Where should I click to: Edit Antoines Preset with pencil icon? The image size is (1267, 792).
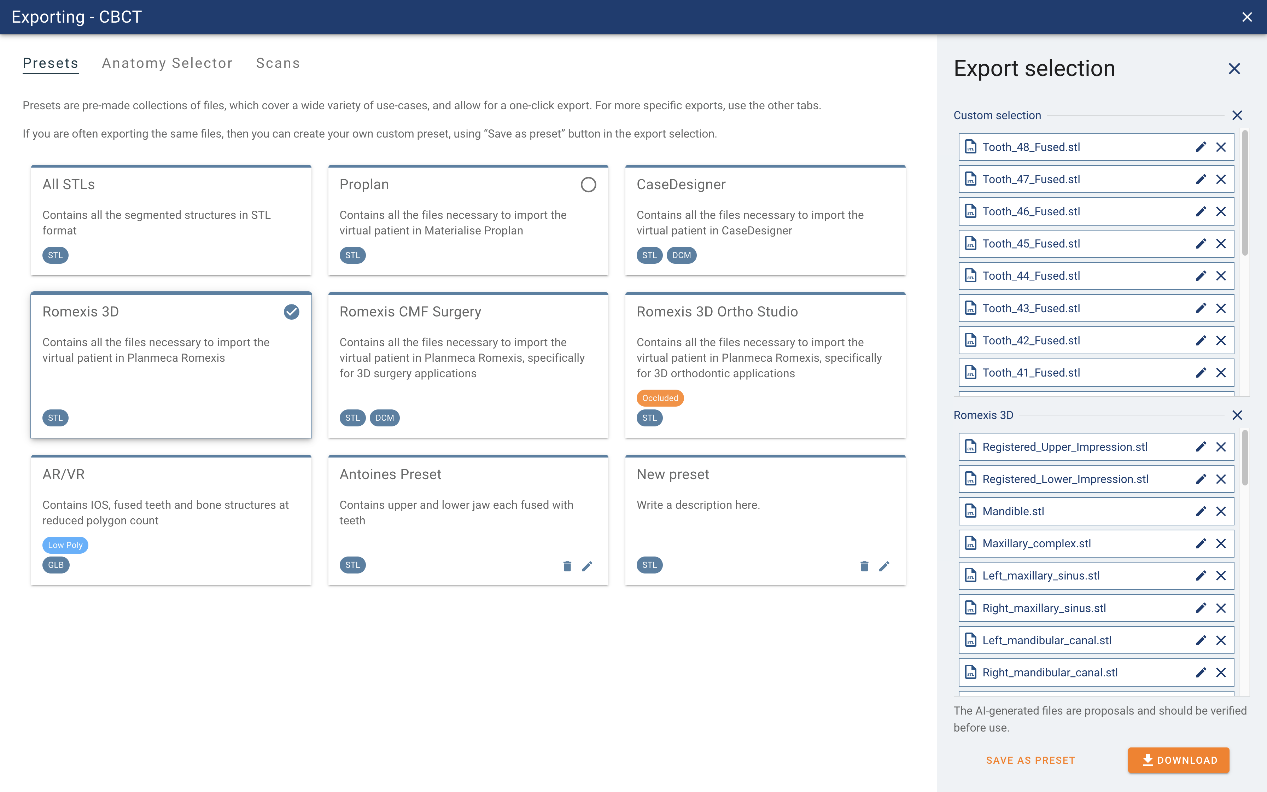588,566
